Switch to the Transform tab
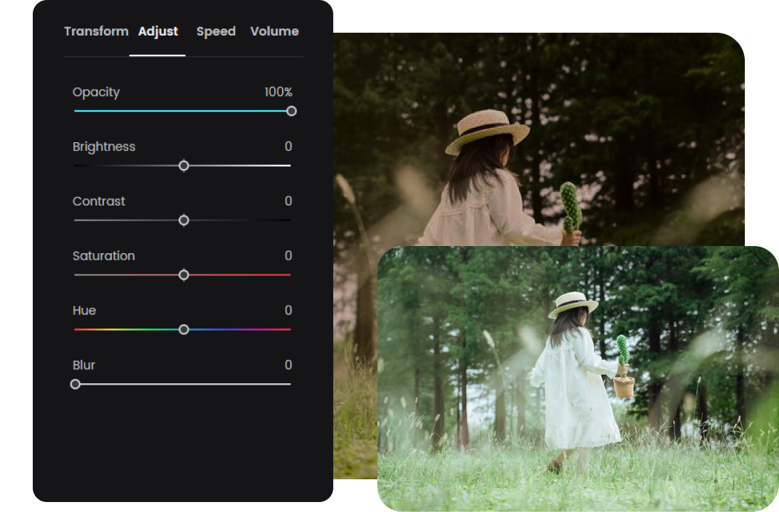779x512 pixels. (x=96, y=31)
